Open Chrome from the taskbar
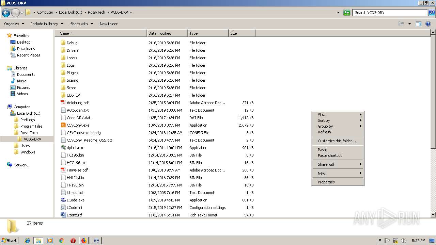This screenshot has height=245, width=436. point(61,241)
